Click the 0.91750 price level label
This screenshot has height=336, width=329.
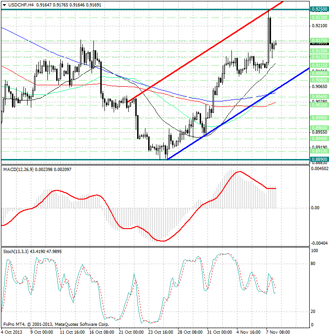[x=319, y=40]
